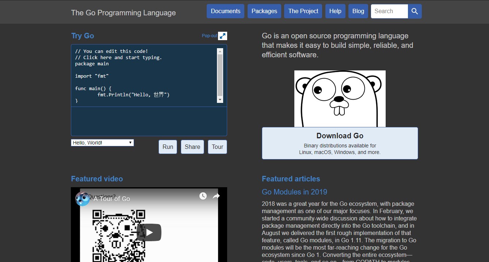Open the Documents menu
The width and height of the screenshot is (489, 262).
pyautogui.click(x=225, y=11)
